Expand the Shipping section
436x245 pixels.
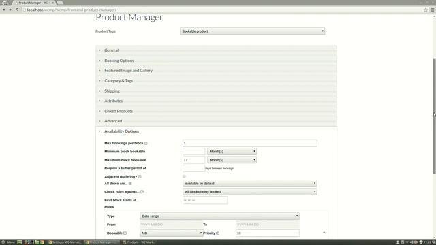pyautogui.click(x=217, y=91)
